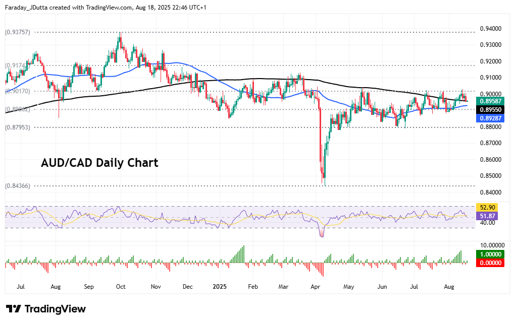The image size is (515, 324).
Task: Click the AUD/CAD Daily Chart title
Action: pos(99,163)
